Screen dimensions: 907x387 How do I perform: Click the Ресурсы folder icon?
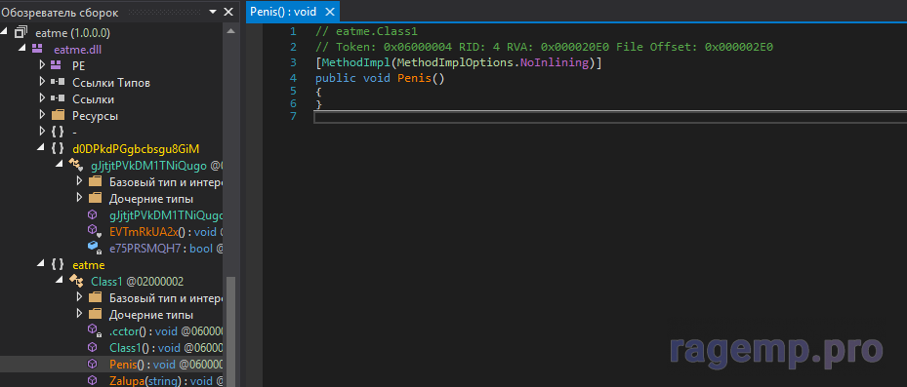coord(58,116)
